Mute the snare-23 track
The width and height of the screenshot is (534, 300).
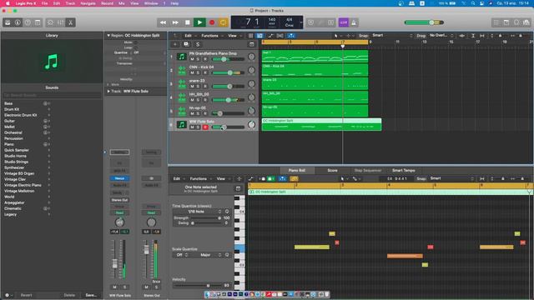[x=192, y=87]
